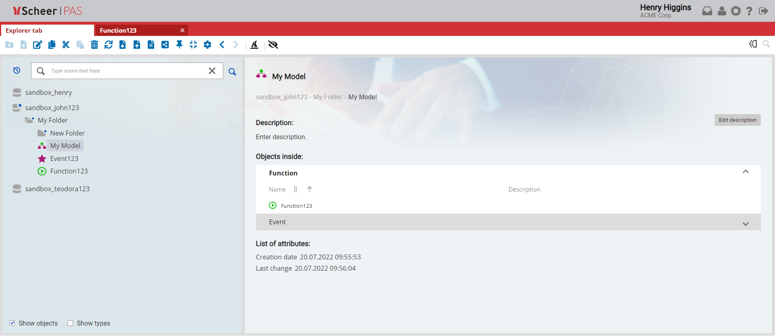Click the grey magnifier icon in the toolbar
This screenshot has width=775, height=336.
coord(766,44)
